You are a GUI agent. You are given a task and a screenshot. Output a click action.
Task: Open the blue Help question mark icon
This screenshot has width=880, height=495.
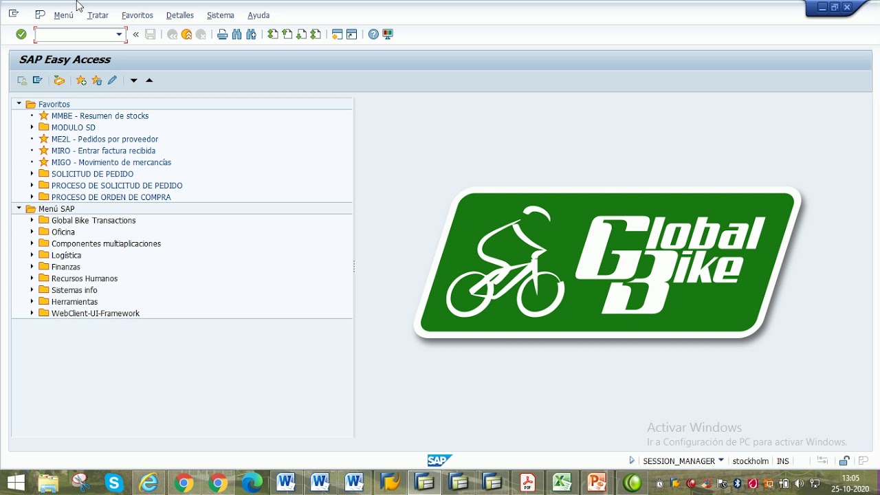click(373, 34)
